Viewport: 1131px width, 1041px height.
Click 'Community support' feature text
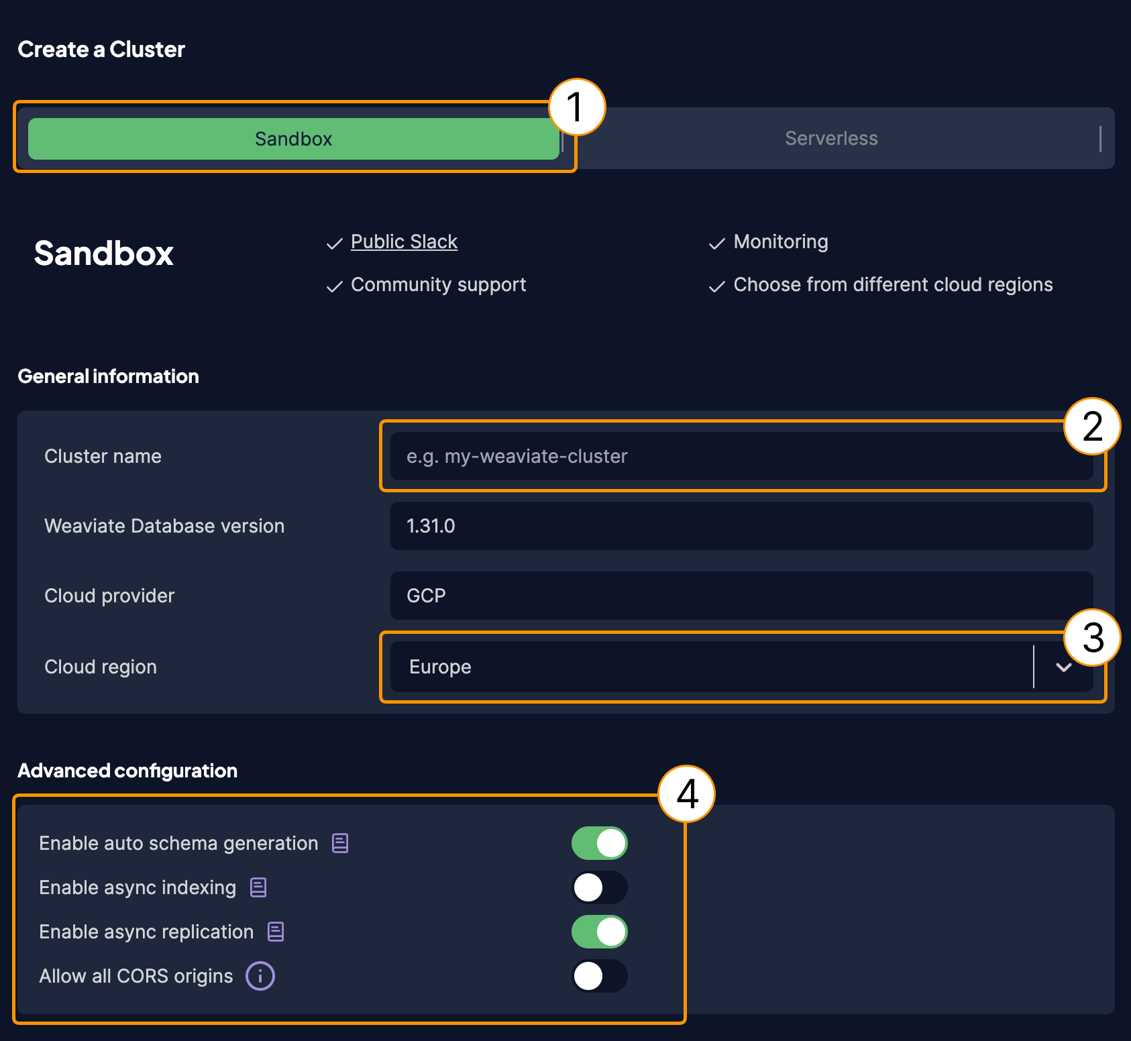438,284
